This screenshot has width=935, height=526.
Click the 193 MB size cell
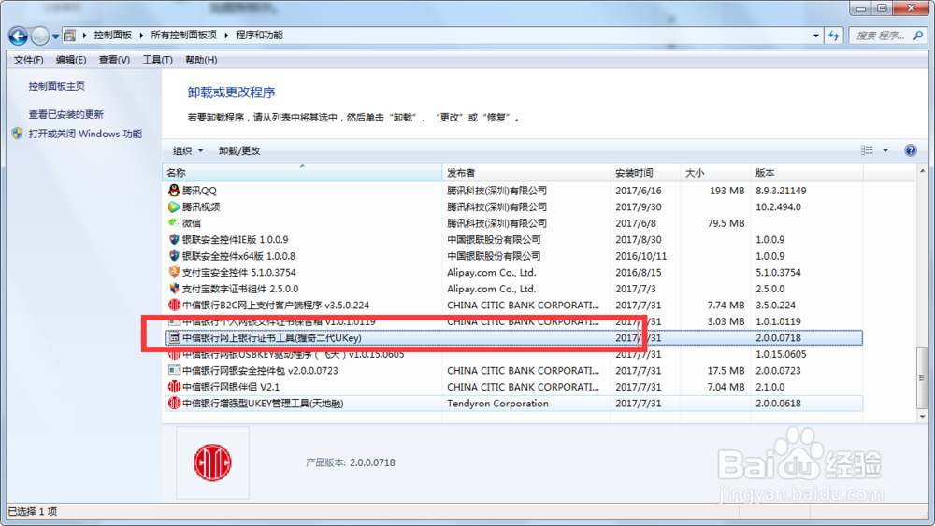726,191
